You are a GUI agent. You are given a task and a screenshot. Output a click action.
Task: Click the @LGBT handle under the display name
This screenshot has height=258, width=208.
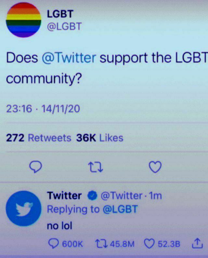pos(64,26)
